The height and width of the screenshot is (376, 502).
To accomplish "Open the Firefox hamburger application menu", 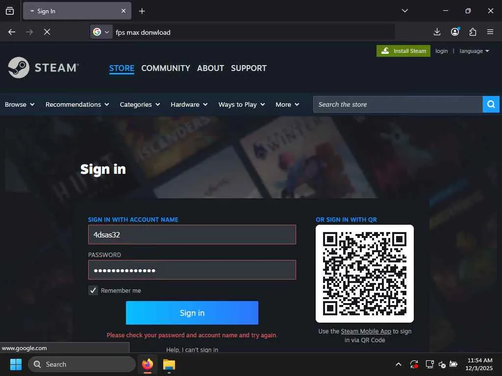I will click(490, 32).
